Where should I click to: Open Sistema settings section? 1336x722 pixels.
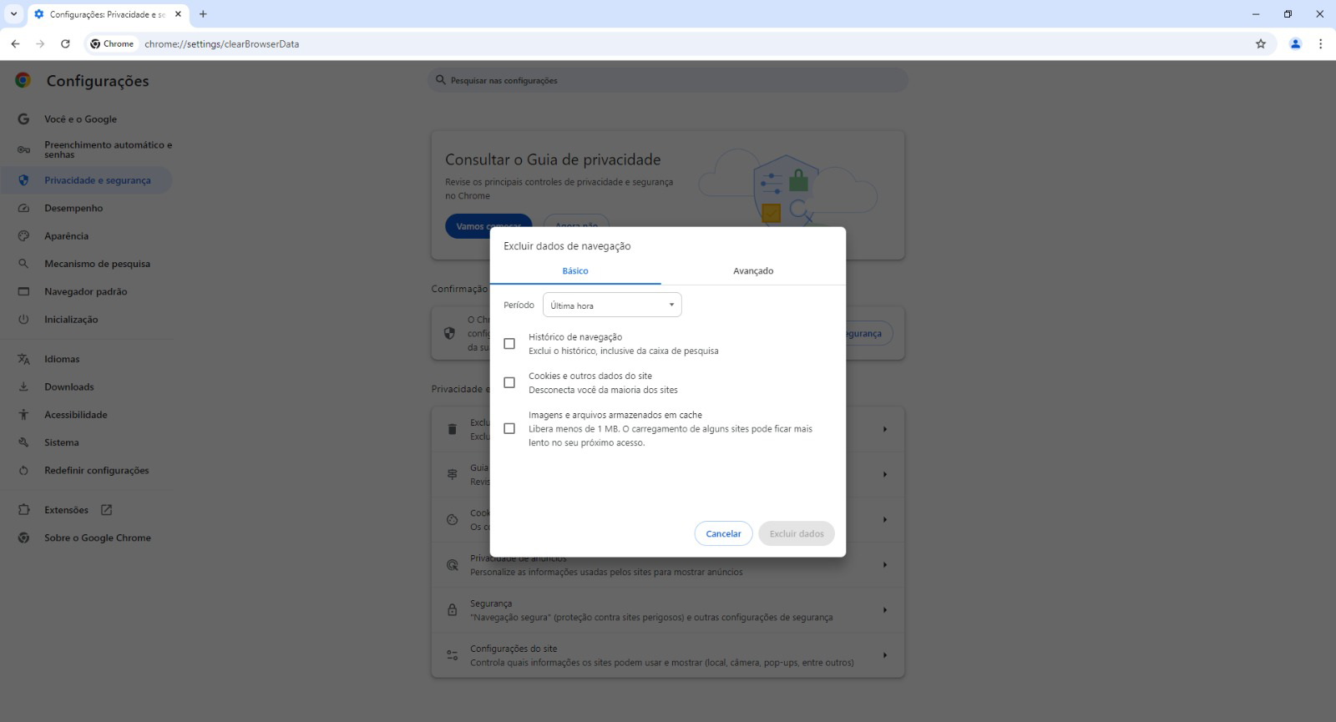coord(62,442)
